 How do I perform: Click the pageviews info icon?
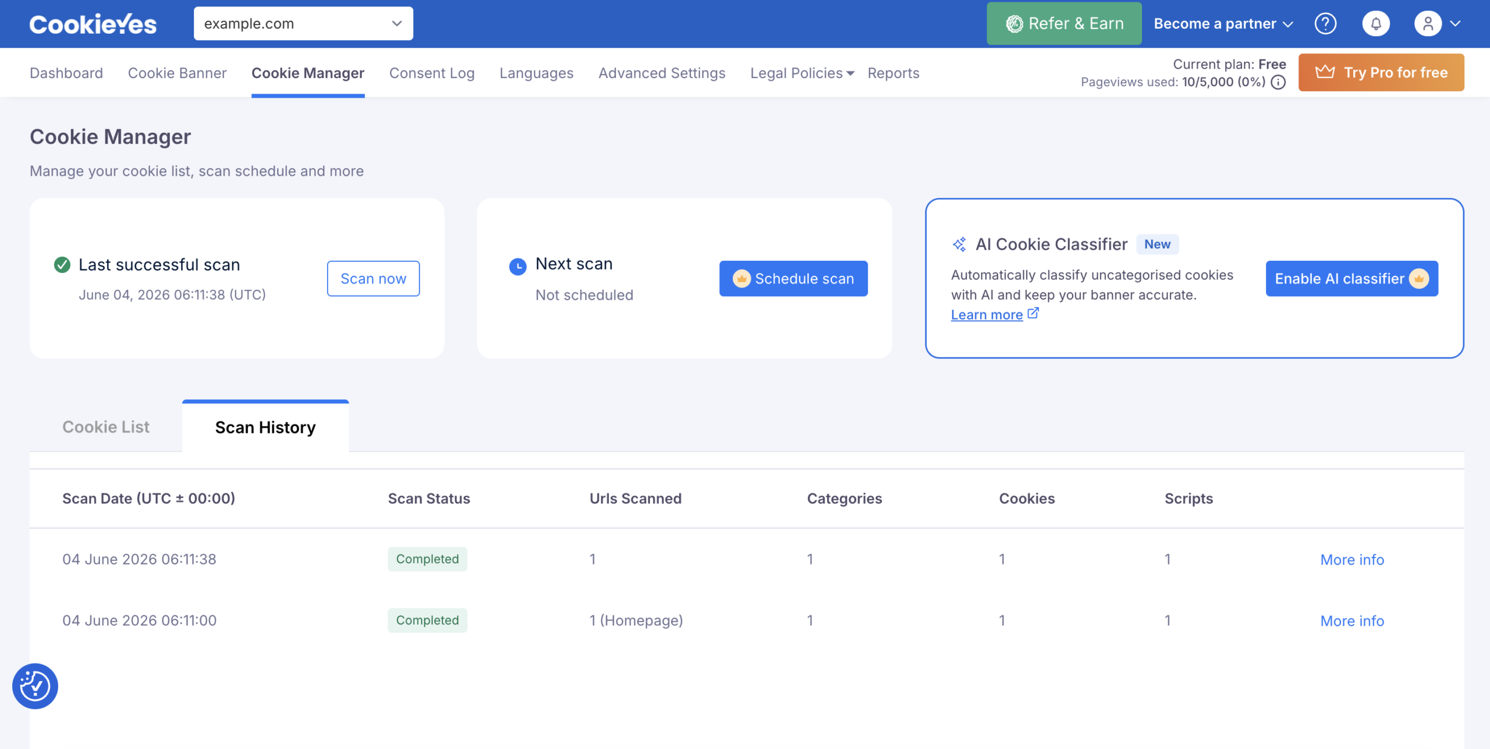coord(1278,82)
